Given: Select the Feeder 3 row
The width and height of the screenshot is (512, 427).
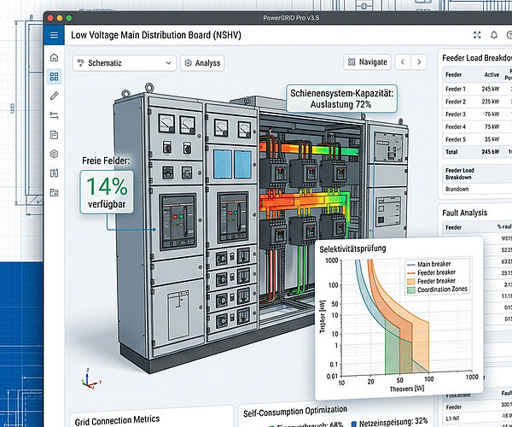Looking at the screenshot, I should click(477, 114).
